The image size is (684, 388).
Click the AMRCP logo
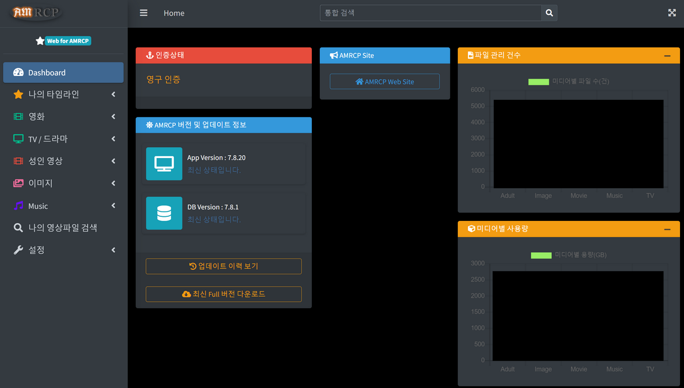36,13
